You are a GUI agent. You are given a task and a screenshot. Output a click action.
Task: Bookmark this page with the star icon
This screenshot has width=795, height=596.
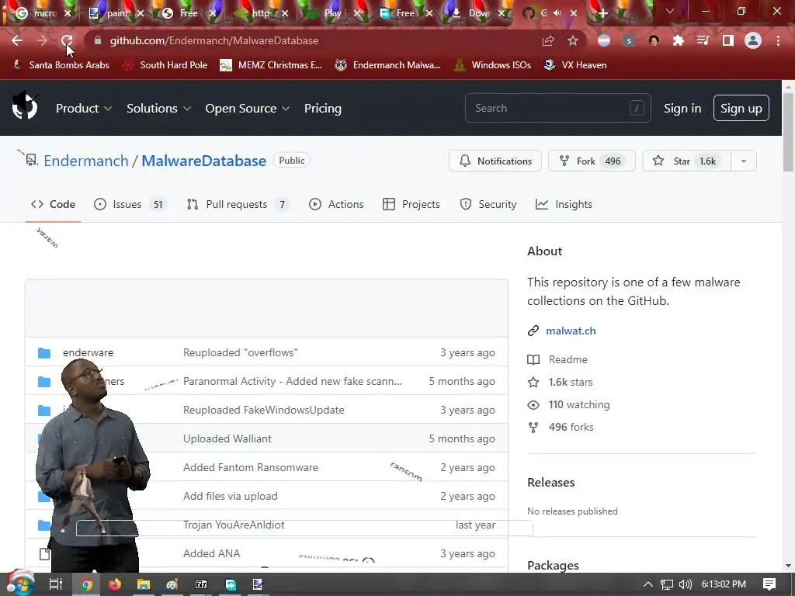click(573, 40)
